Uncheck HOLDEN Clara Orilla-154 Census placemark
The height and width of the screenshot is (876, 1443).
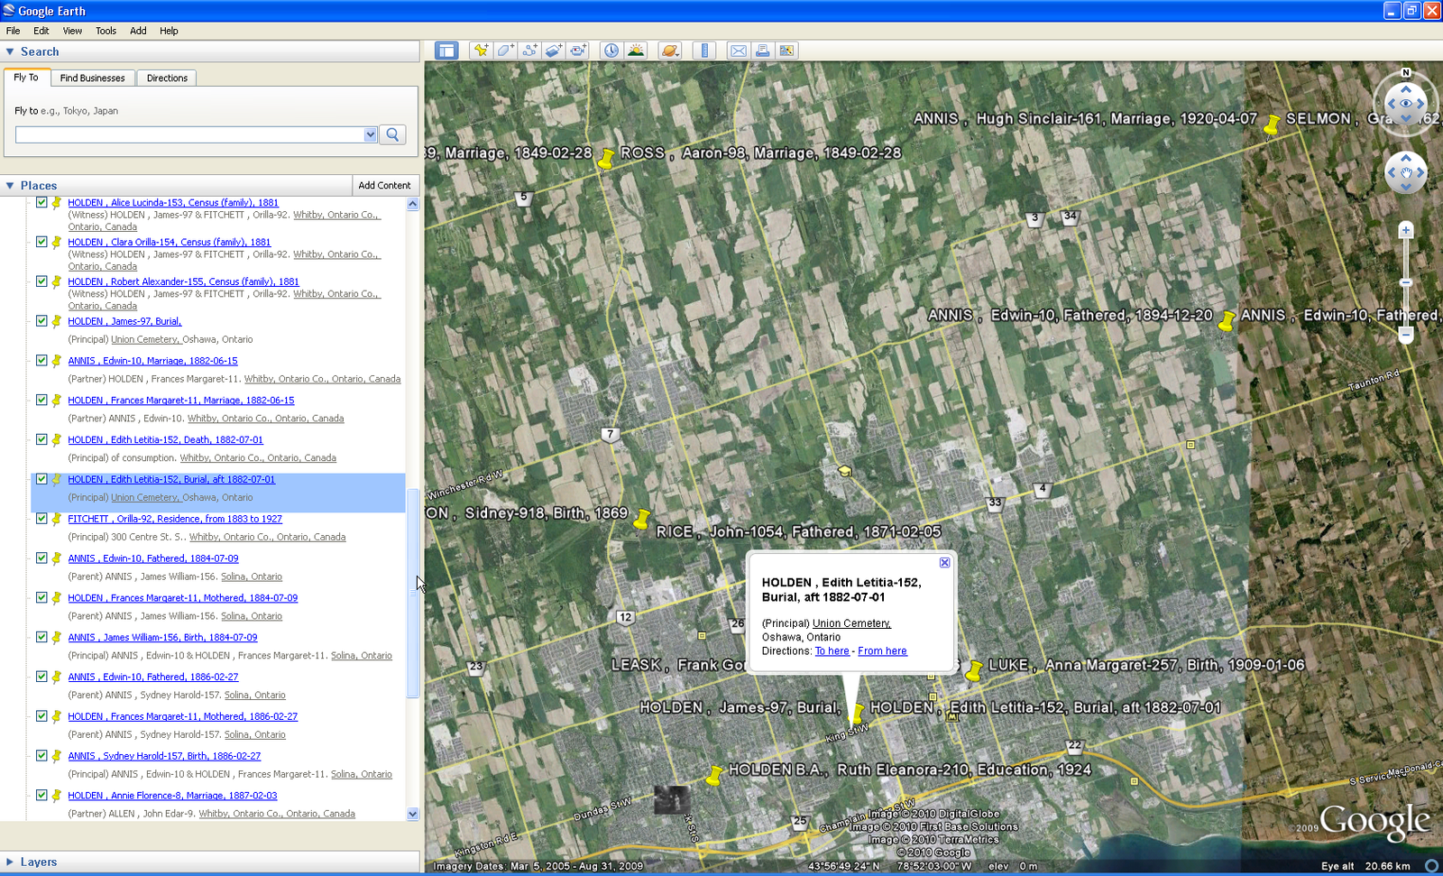[x=41, y=242]
